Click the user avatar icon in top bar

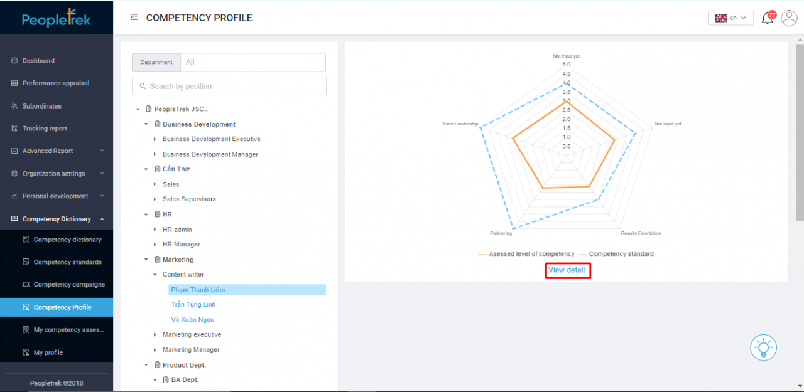tap(789, 18)
